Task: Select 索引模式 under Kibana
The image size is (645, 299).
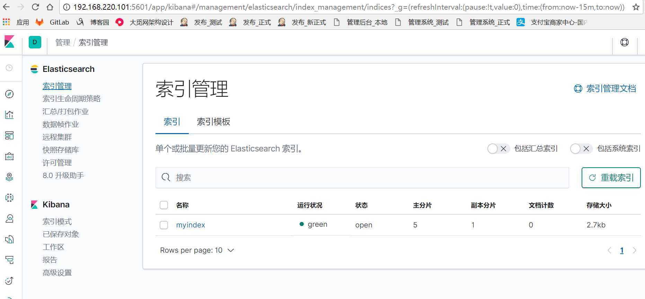Action: (57, 222)
